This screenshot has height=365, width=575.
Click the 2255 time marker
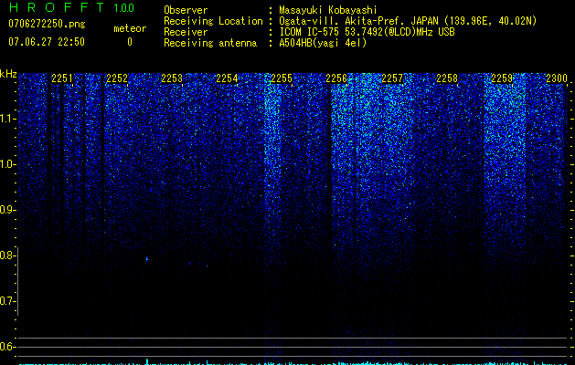(x=282, y=78)
